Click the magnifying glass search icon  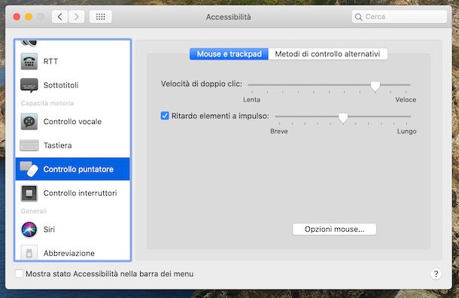click(x=358, y=17)
